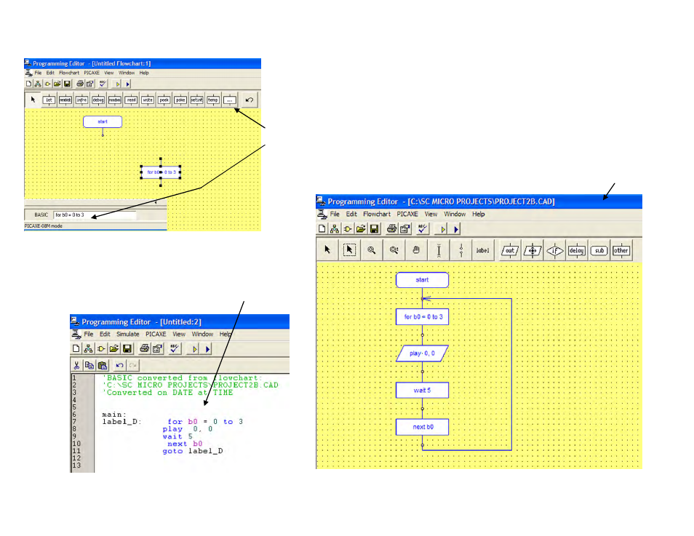This screenshot has height=536, width=694.
Task: Open the View menu in Untitled:2 window
Action: [179, 334]
